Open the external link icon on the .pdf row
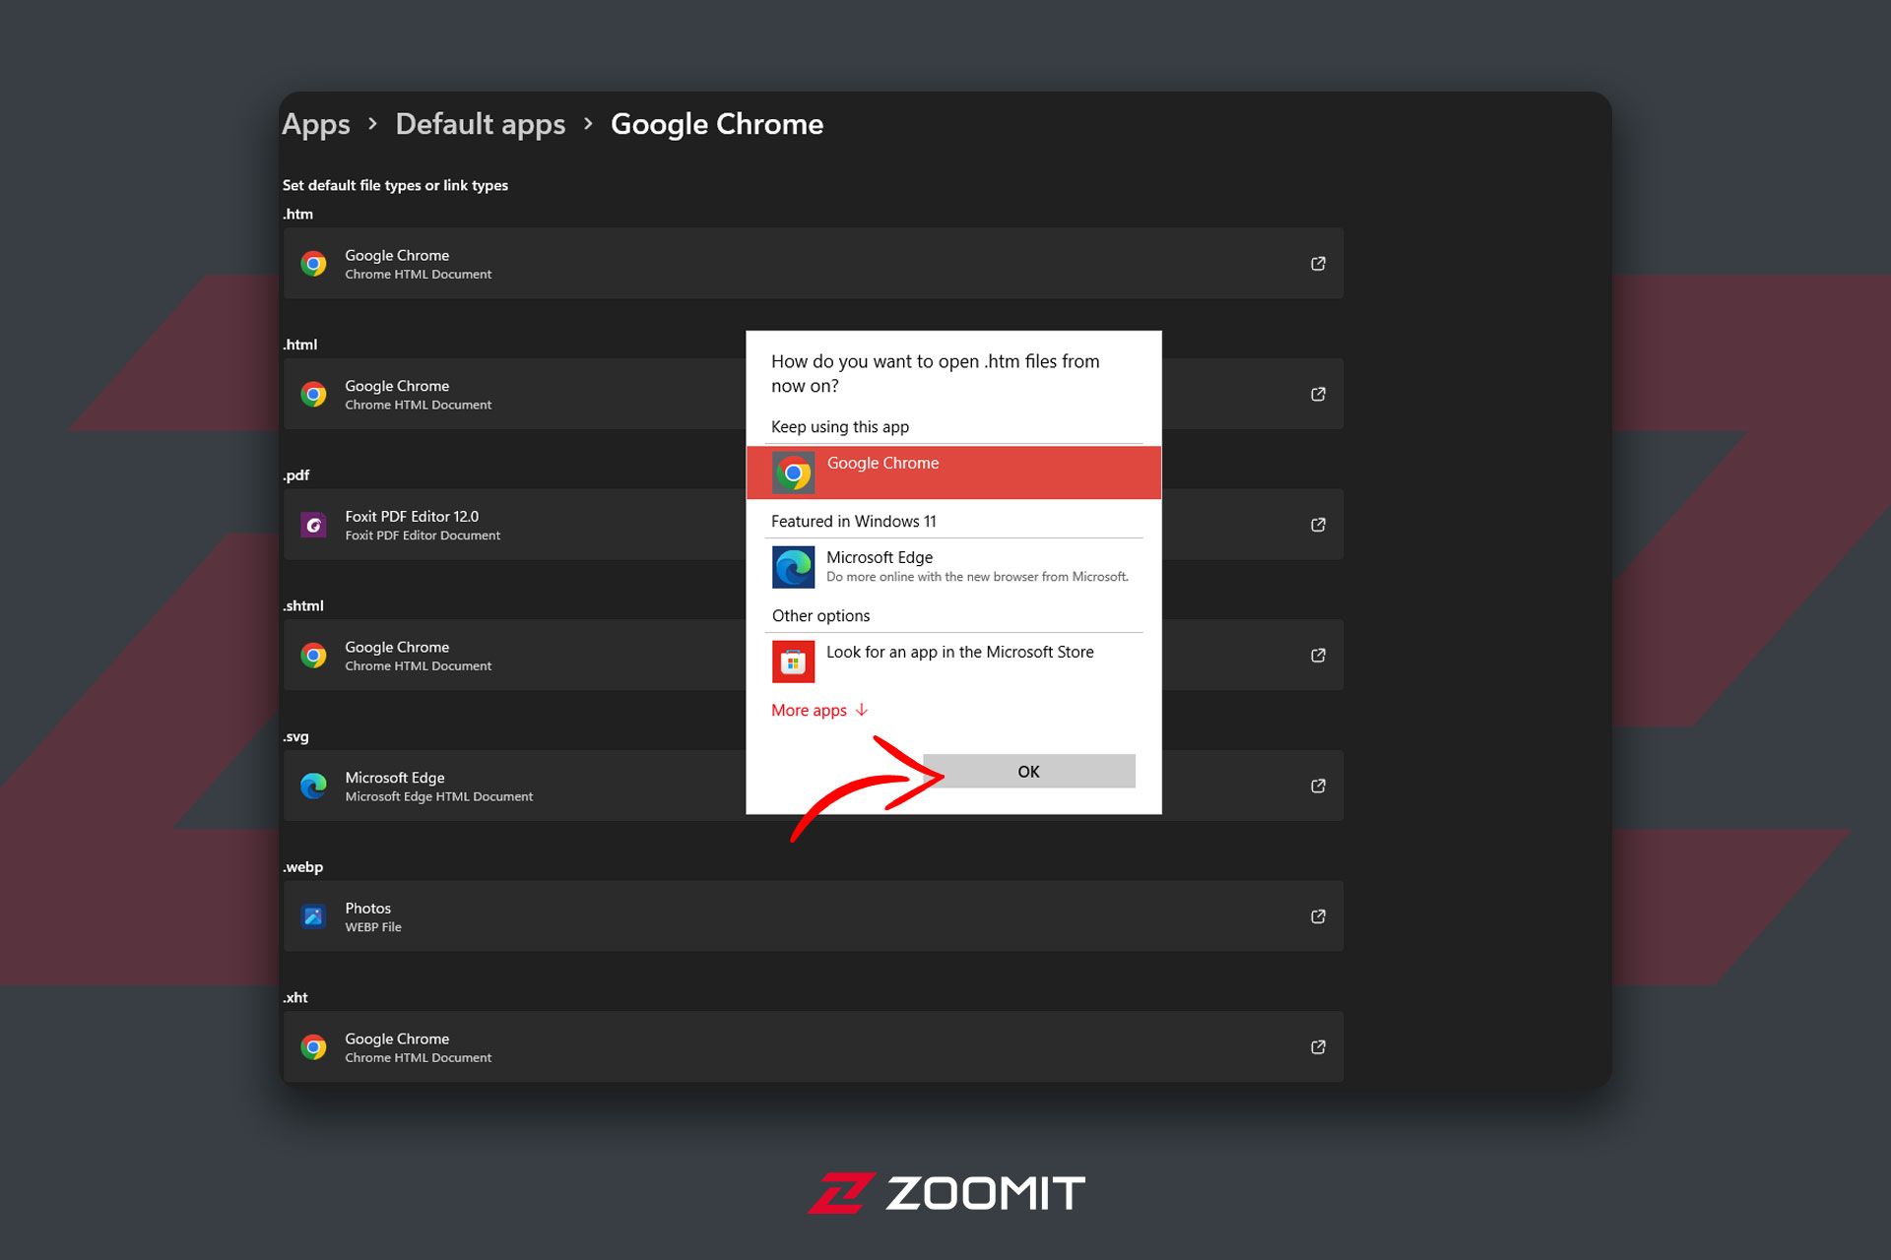Viewport: 1891px width, 1260px height. pos(1318,525)
